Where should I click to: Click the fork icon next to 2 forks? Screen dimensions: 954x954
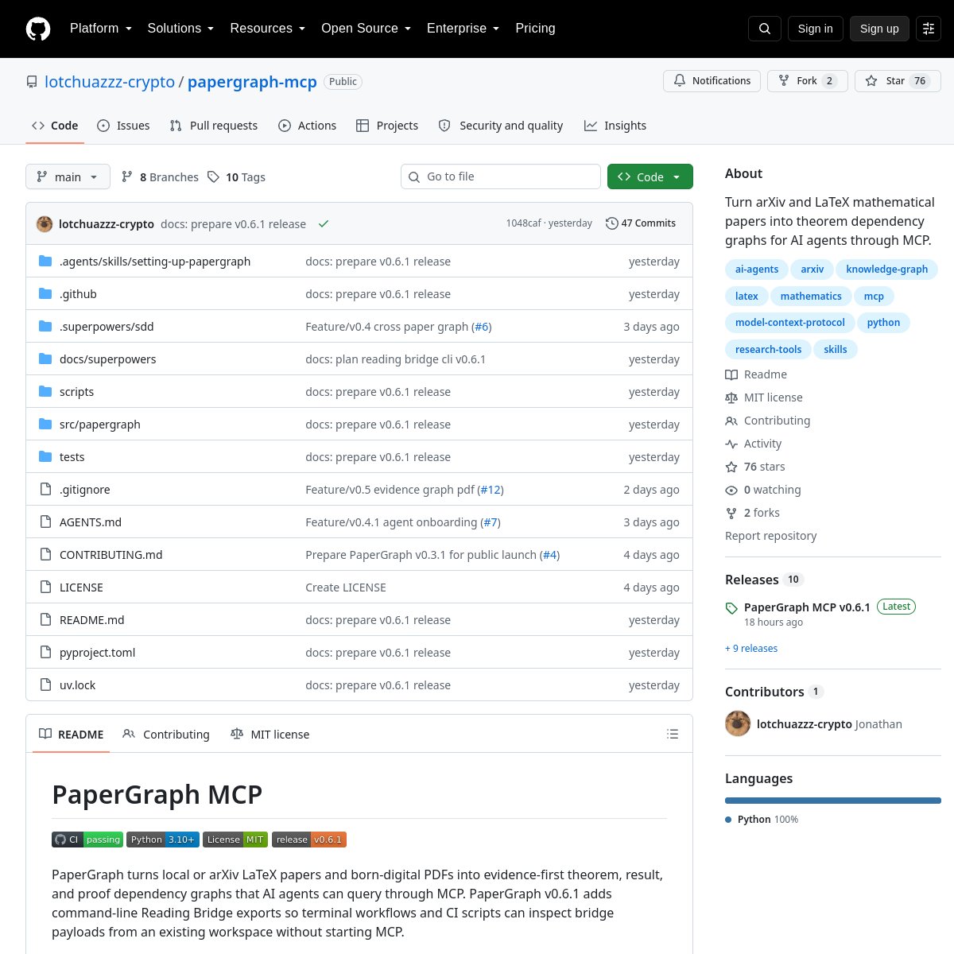(x=731, y=513)
